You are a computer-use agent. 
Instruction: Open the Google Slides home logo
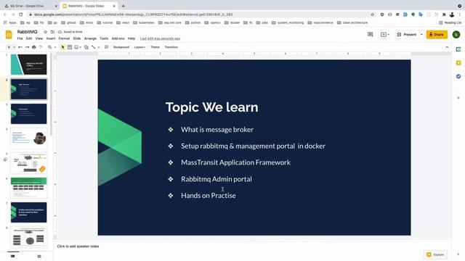click(9, 35)
